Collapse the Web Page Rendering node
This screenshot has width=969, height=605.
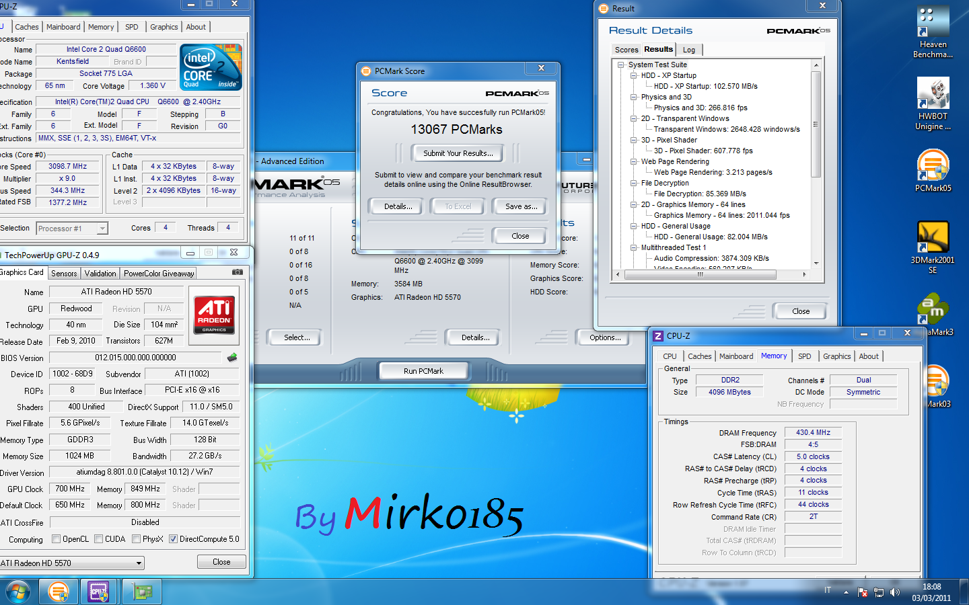click(x=633, y=162)
